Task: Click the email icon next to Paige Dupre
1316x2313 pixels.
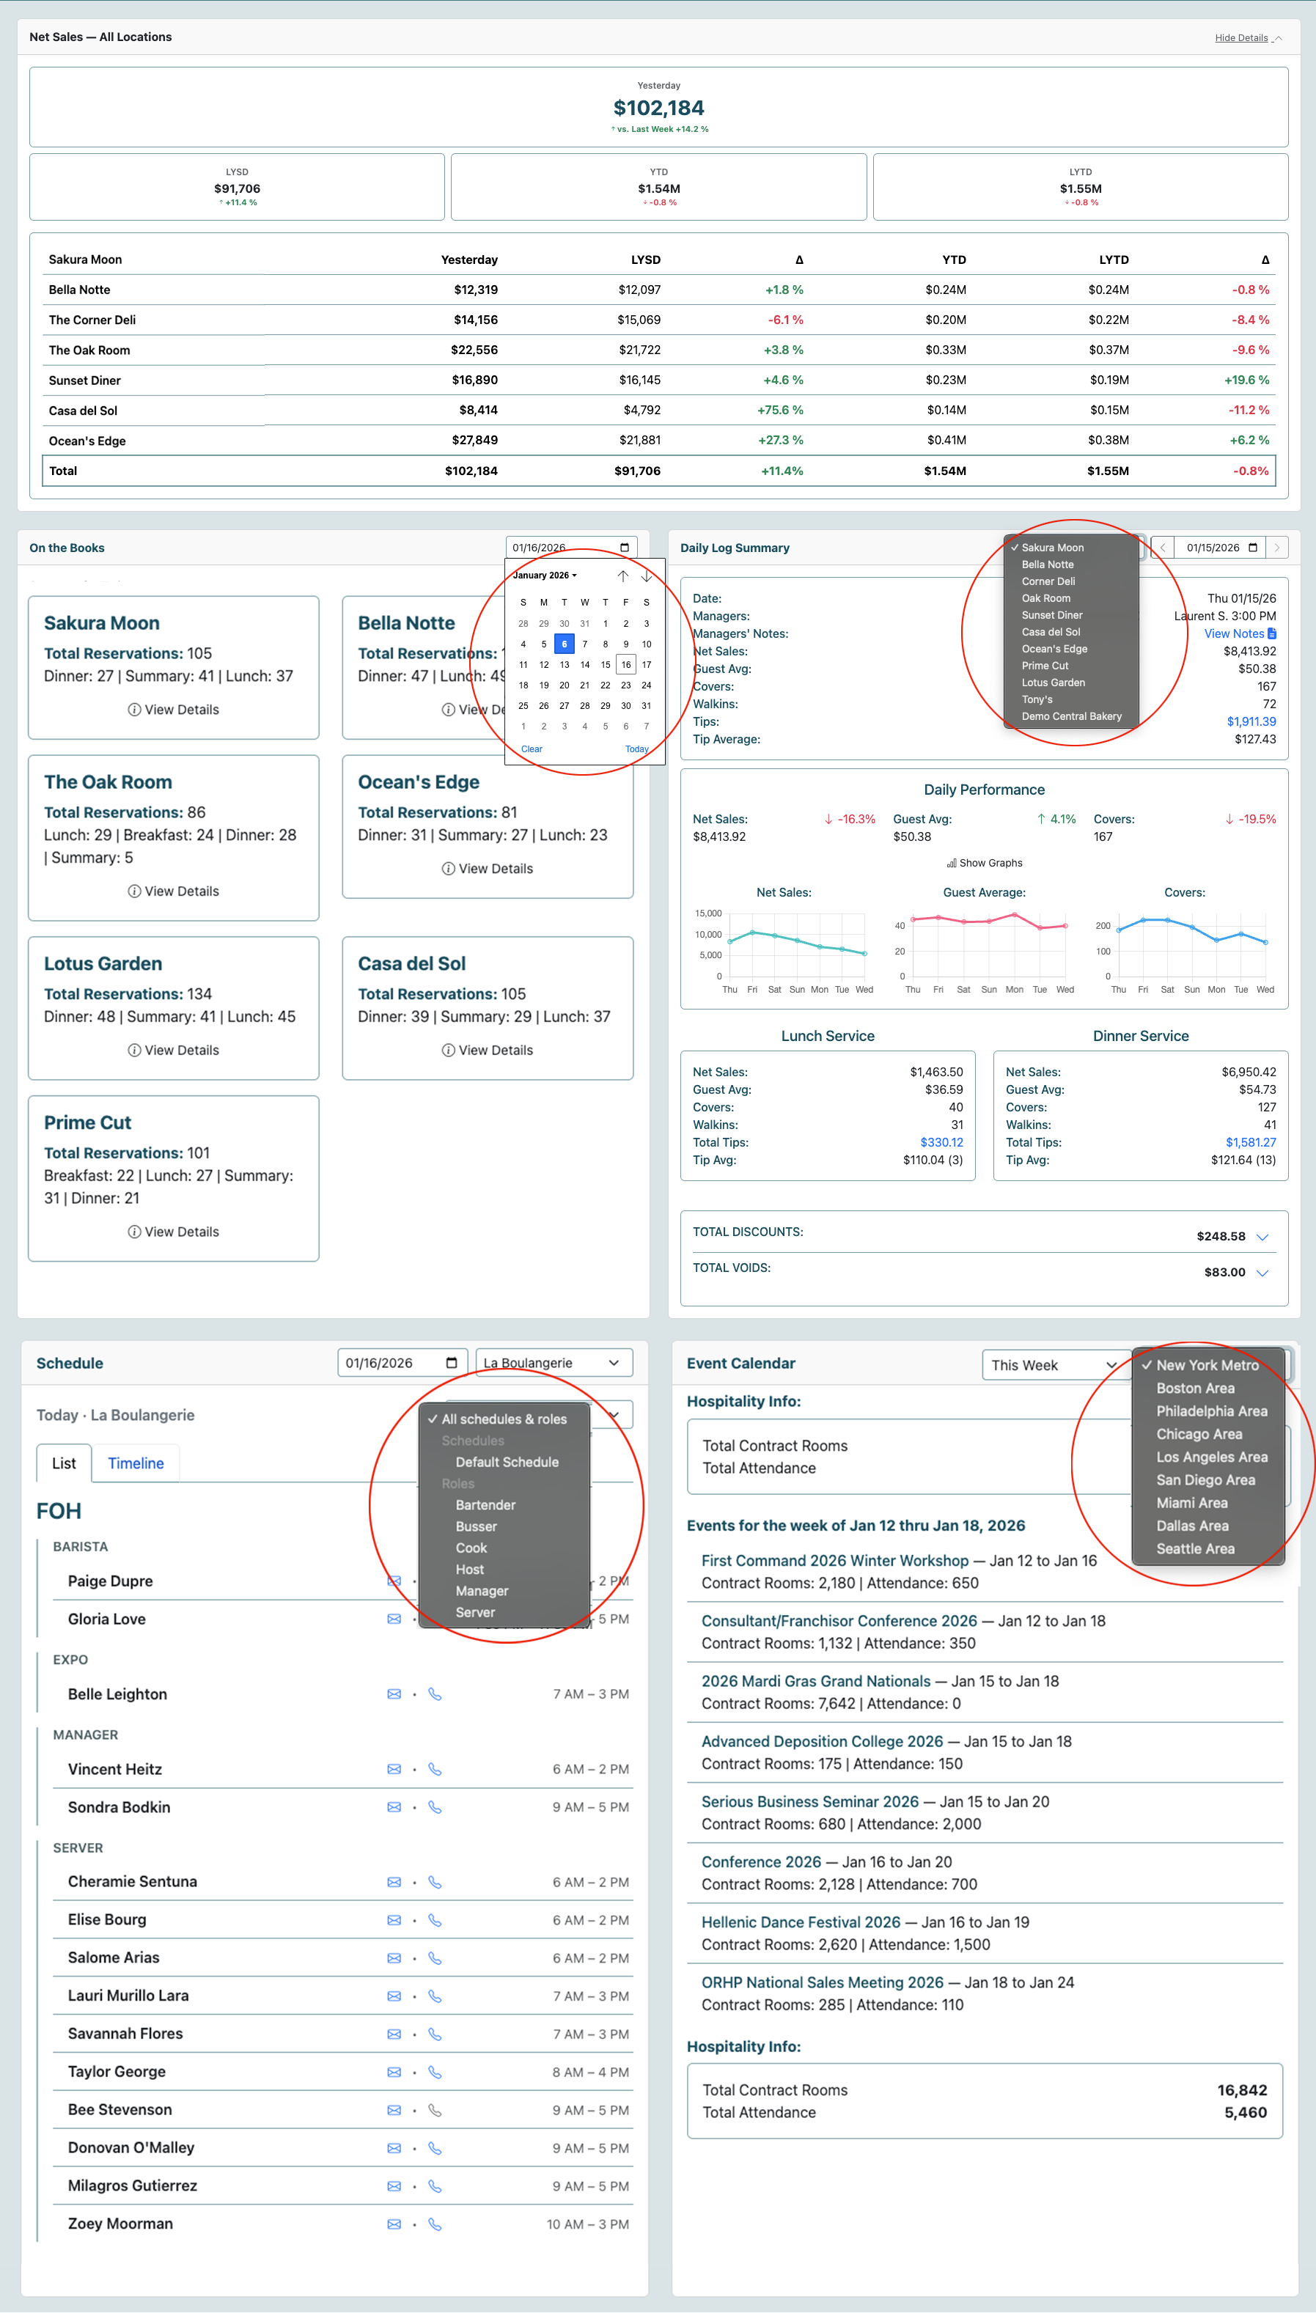Action: point(393,1581)
